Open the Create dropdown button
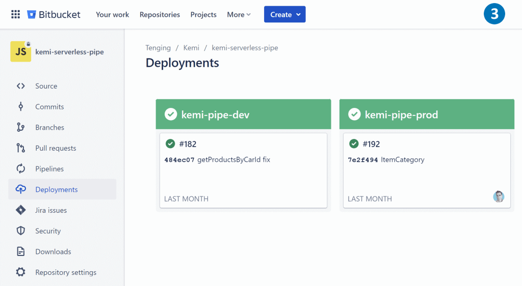The width and height of the screenshot is (522, 286). [284, 15]
